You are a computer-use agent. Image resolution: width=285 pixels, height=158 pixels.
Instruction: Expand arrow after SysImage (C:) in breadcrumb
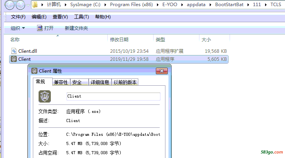(105, 5)
